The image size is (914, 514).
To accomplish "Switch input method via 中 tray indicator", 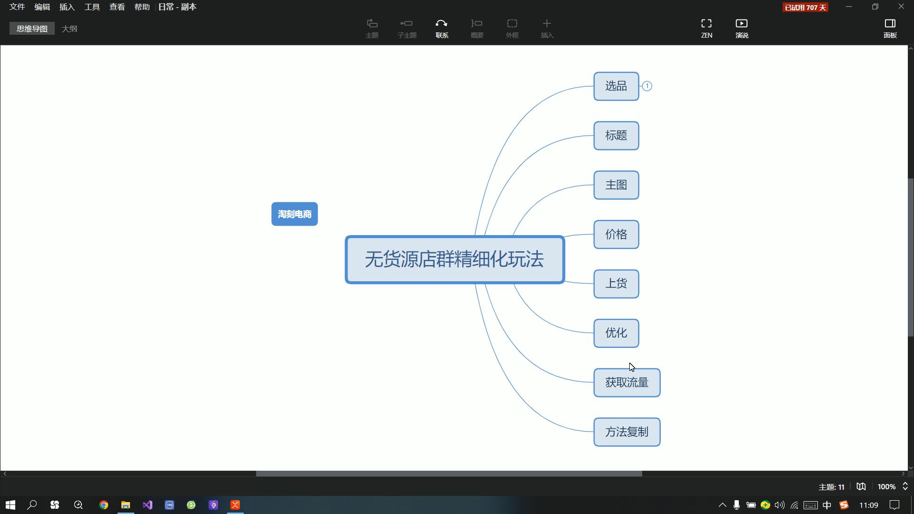I will [x=827, y=504].
